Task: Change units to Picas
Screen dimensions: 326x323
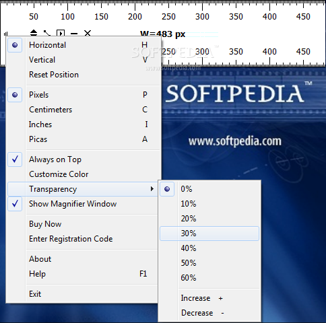Action: click(84, 139)
